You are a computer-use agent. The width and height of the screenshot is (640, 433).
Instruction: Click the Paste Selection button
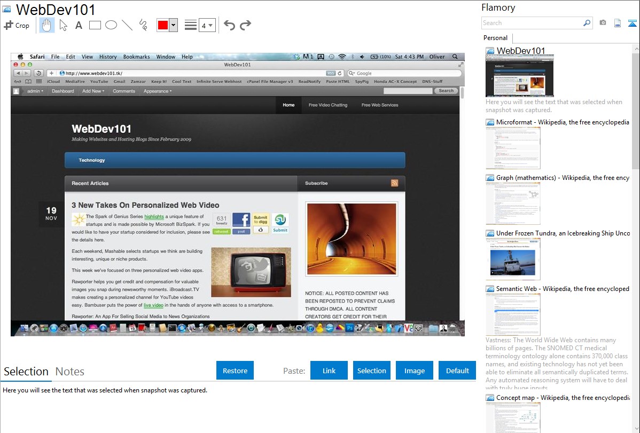[x=371, y=371]
